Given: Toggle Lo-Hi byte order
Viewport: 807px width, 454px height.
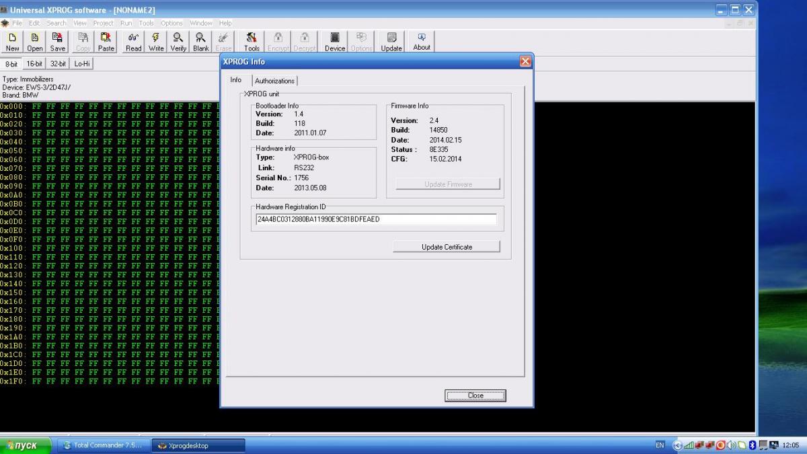Looking at the screenshot, I should [81, 64].
